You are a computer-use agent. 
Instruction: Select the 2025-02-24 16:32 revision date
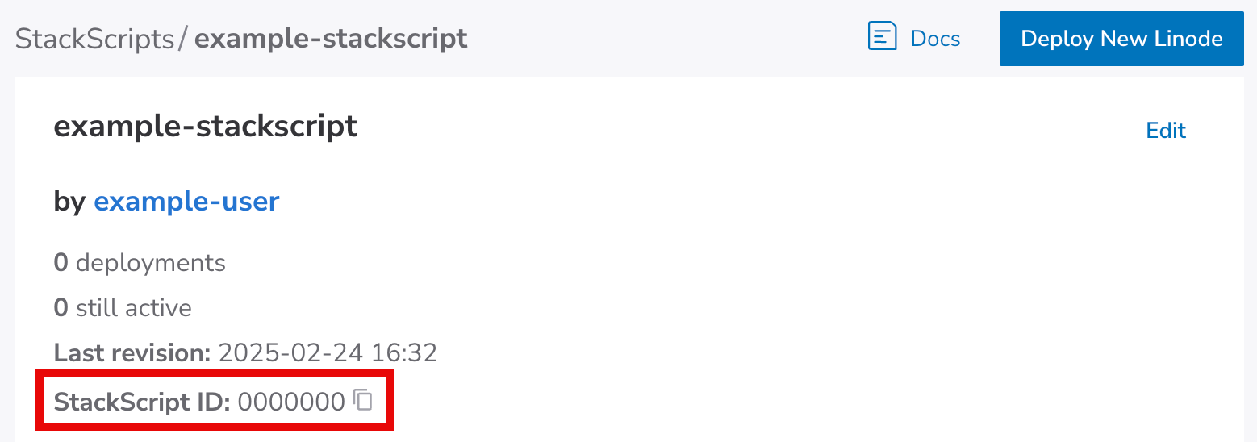pyautogui.click(x=328, y=352)
